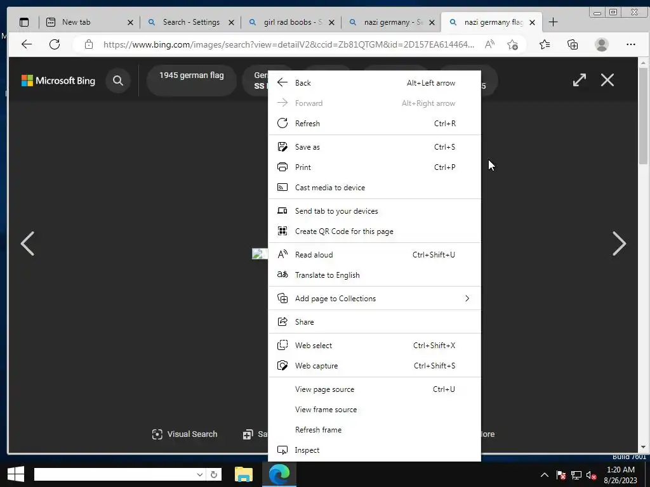Choose Translate to English
650x487 pixels.
point(375,275)
